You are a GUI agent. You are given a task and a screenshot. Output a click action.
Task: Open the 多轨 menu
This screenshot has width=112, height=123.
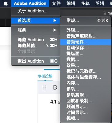pyautogui.click(x=85, y=3)
